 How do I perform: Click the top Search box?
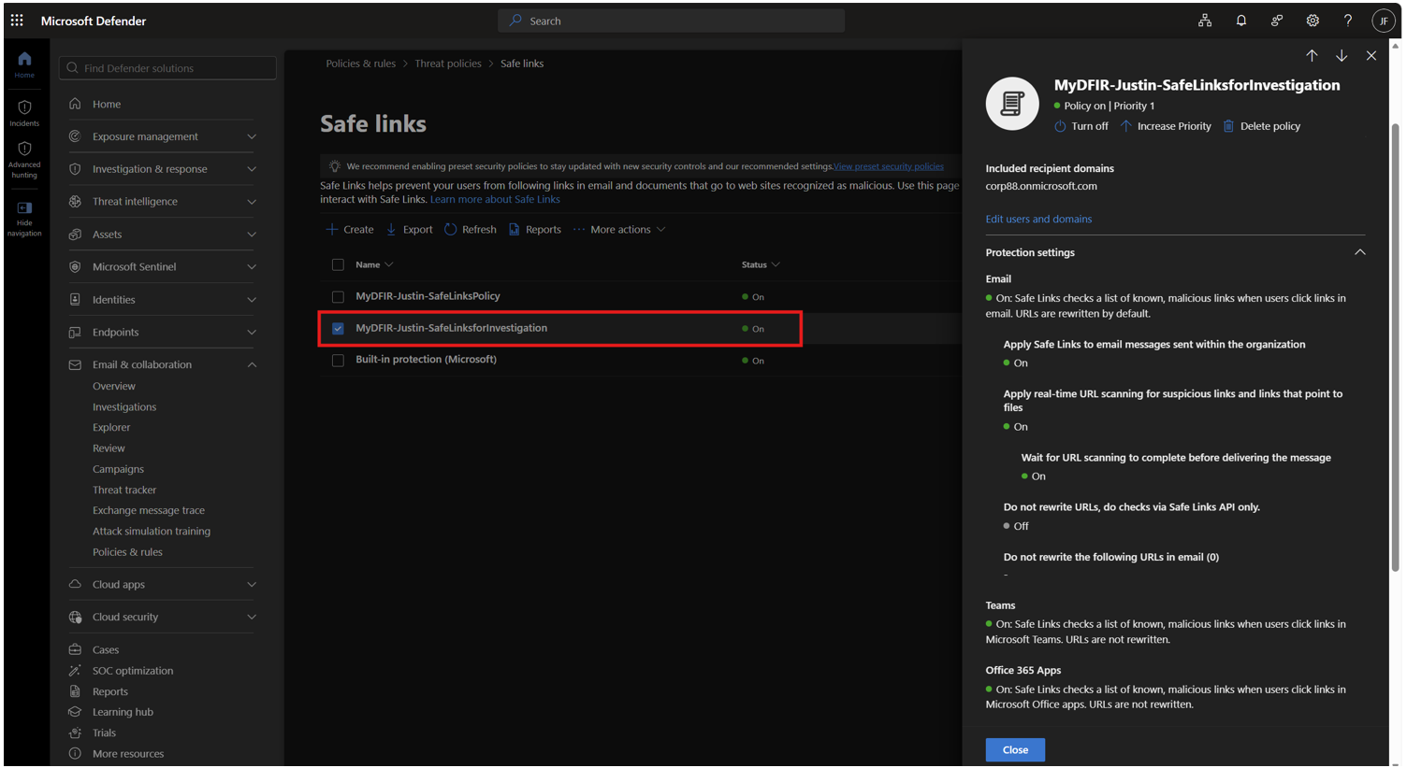(x=672, y=21)
